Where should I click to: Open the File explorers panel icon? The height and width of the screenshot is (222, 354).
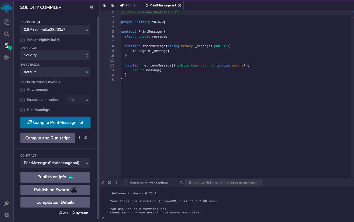7,22
